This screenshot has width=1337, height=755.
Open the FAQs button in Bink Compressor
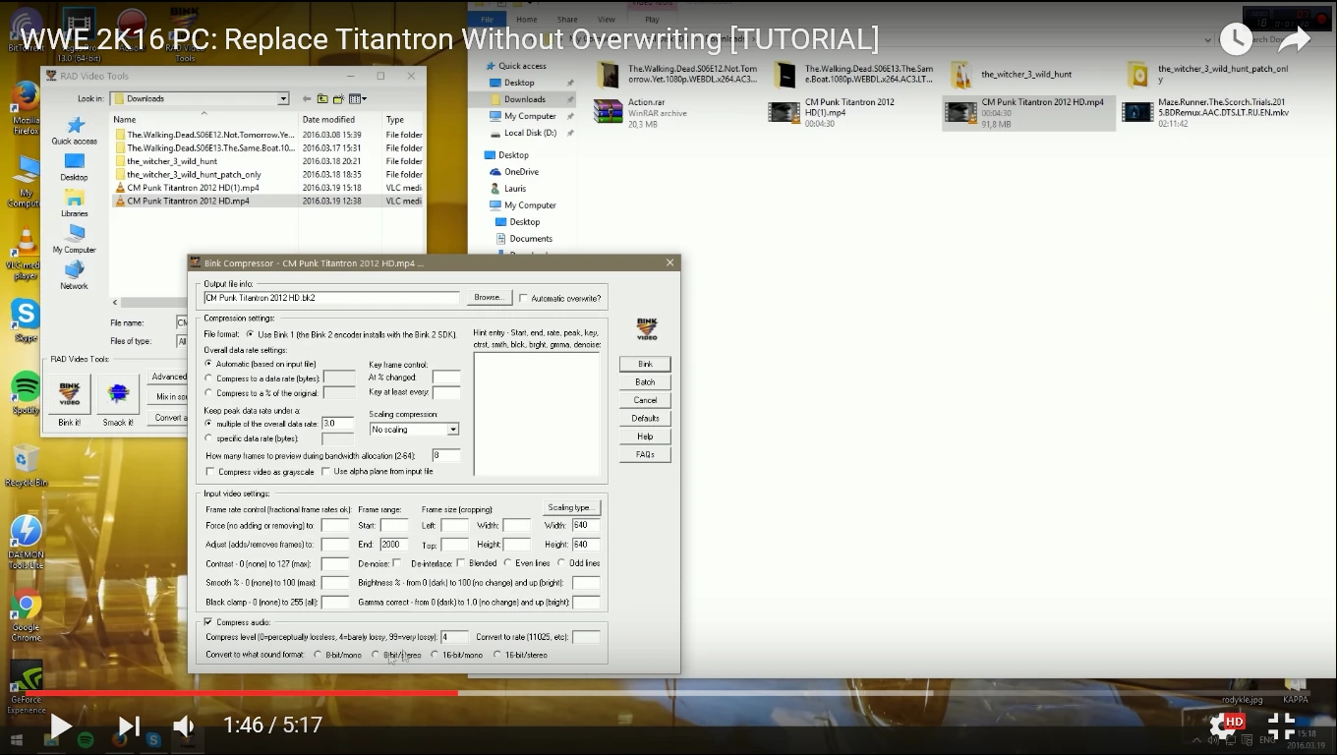[x=645, y=455]
